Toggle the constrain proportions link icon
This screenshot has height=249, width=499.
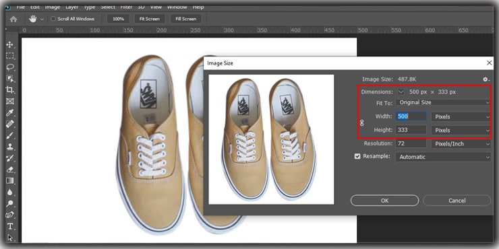[361, 123]
